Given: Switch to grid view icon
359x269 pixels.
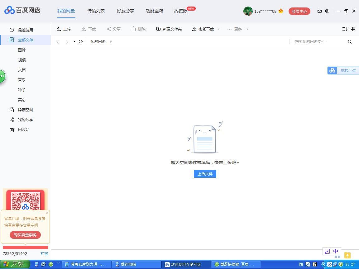Looking at the screenshot, I should [x=353, y=29].
